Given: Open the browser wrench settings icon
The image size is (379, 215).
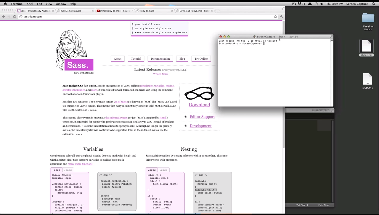Looking at the screenshot, I should click(282, 17).
